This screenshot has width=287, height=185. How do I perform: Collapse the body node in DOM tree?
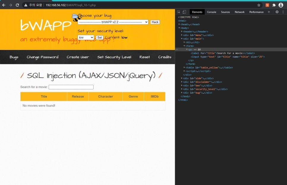(x=179, y=28)
